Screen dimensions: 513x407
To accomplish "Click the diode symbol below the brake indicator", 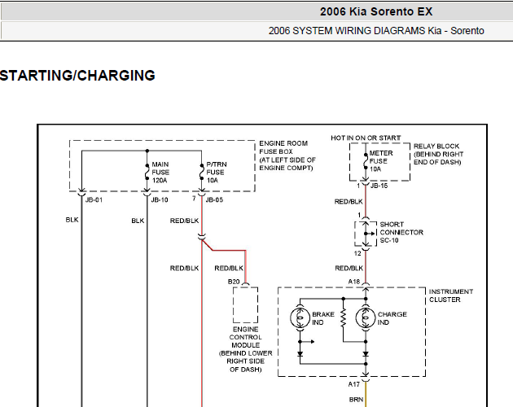I will click(x=300, y=353).
